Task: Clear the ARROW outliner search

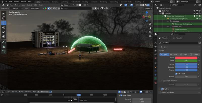Action: click(x=182, y=5)
